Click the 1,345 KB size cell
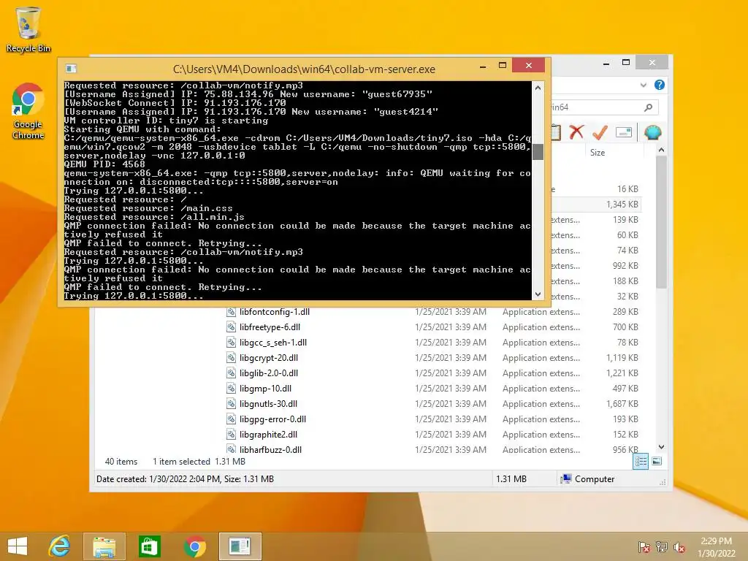Viewport: 748px width, 561px height. (x=622, y=205)
